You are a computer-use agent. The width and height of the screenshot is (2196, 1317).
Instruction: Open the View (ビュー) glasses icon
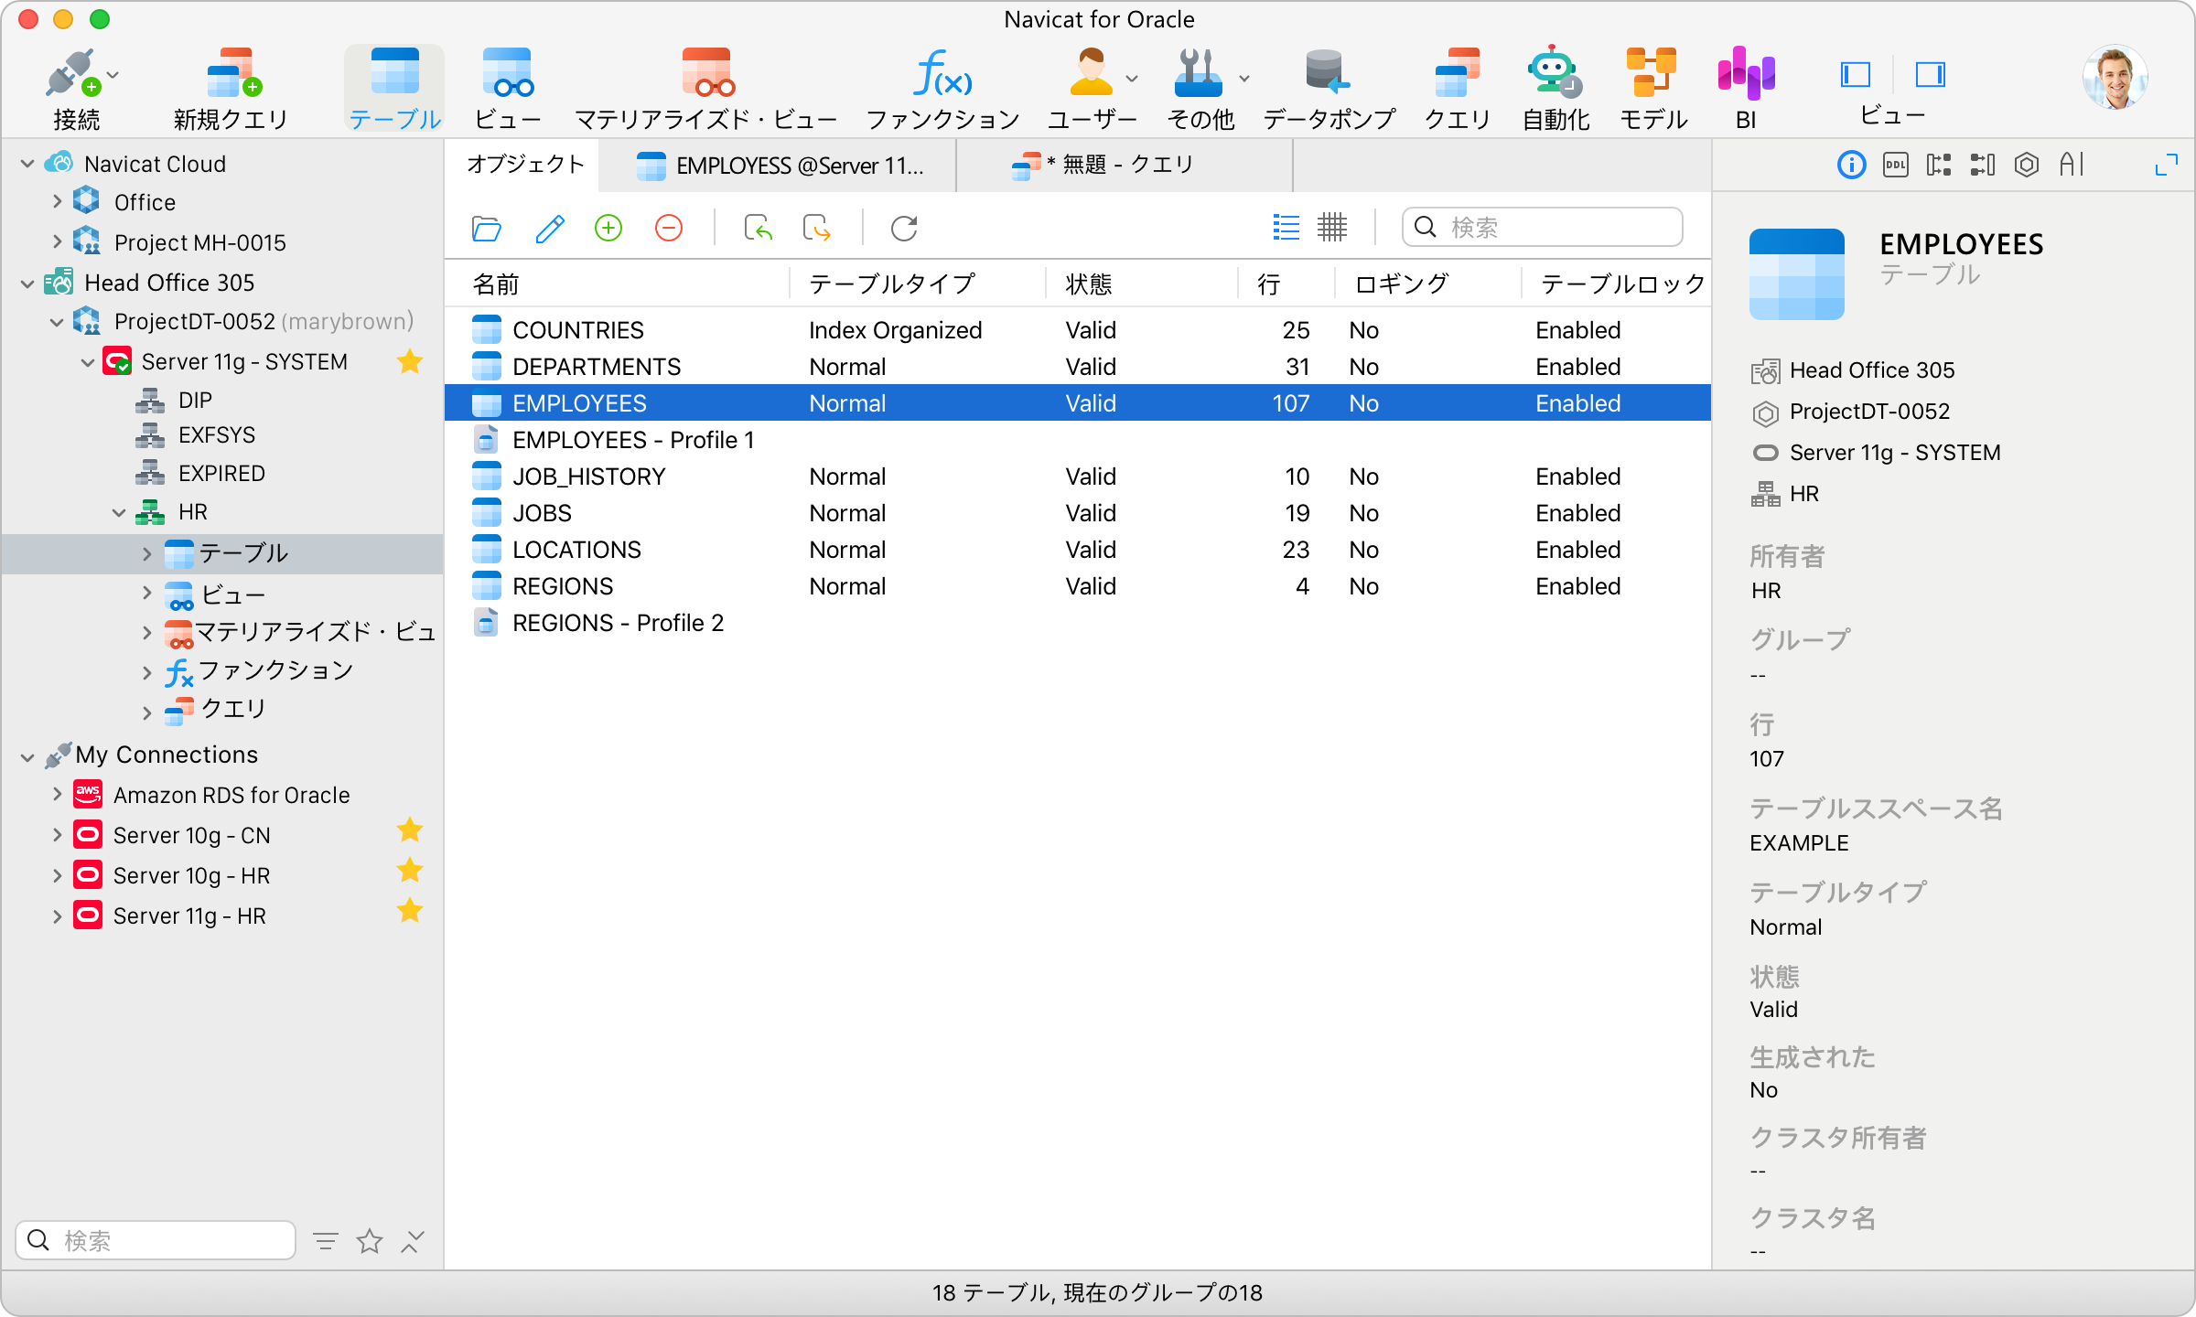[x=508, y=73]
